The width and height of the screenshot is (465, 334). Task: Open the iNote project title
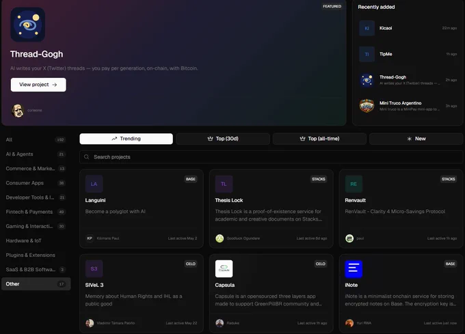point(351,285)
